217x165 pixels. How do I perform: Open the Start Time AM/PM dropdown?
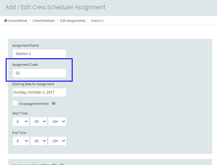click(57, 121)
